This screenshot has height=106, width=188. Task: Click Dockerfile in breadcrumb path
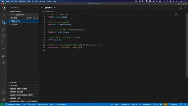pos(49,12)
